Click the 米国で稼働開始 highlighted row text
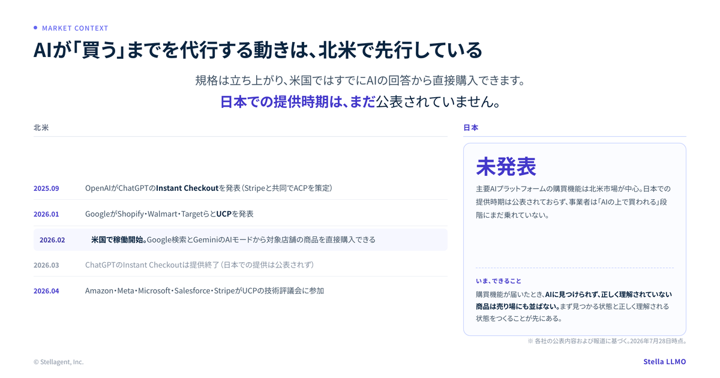Screen dimensions: 720x378 point(233,240)
